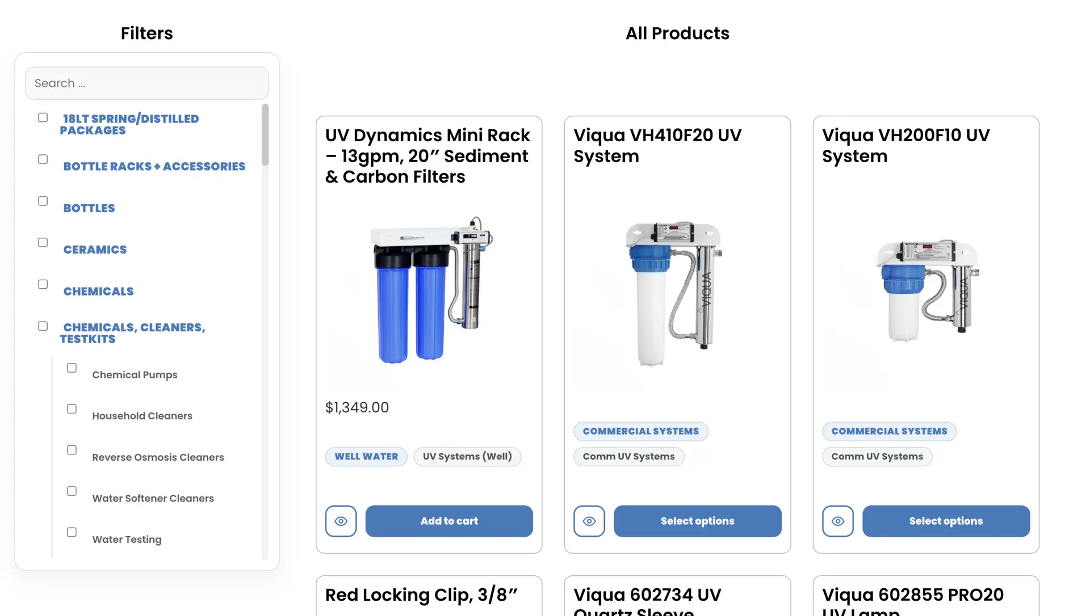Click the filter list scrollbar
Screen dimensions: 1090x616
point(265,135)
